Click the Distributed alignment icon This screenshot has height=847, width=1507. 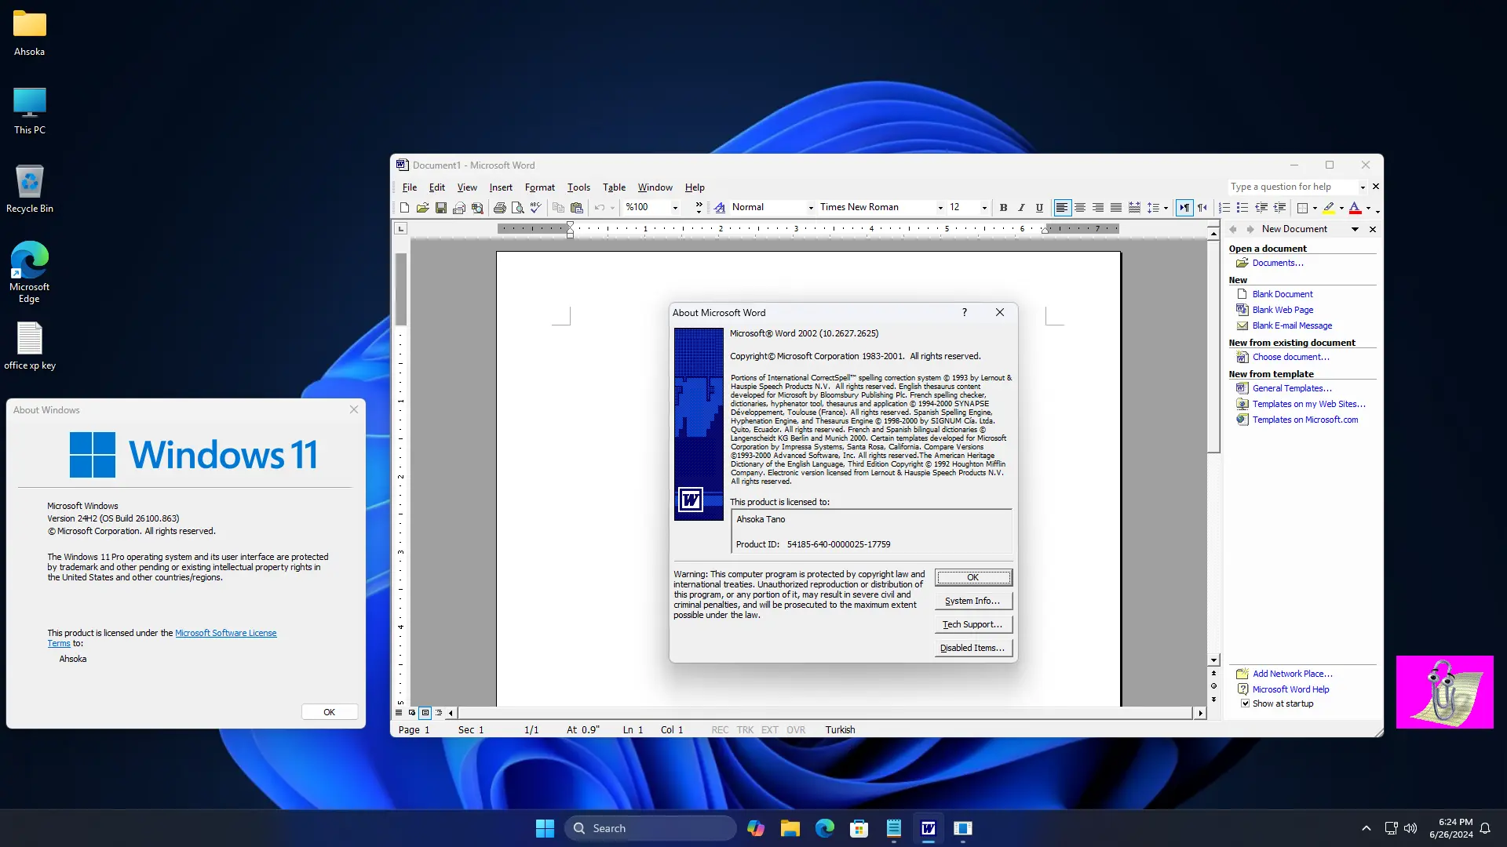(x=1134, y=208)
